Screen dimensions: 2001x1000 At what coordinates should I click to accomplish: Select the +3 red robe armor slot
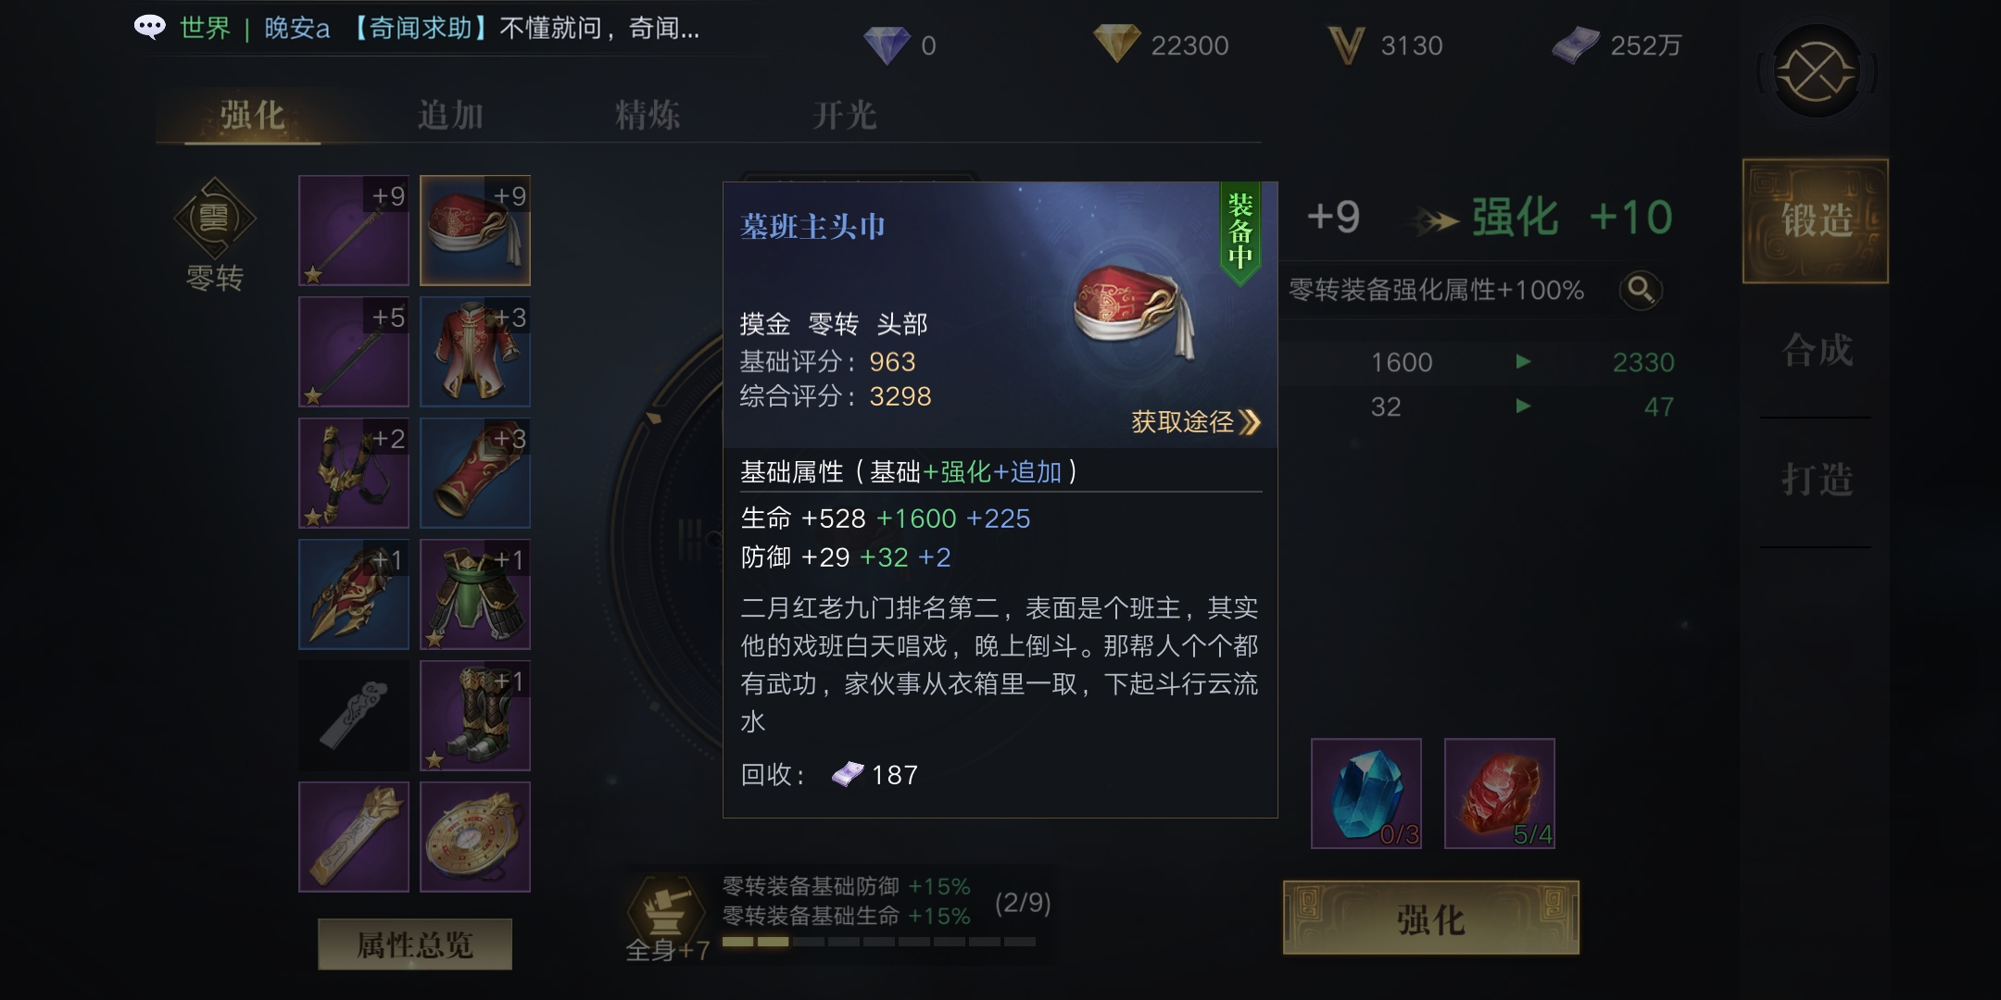(x=475, y=352)
